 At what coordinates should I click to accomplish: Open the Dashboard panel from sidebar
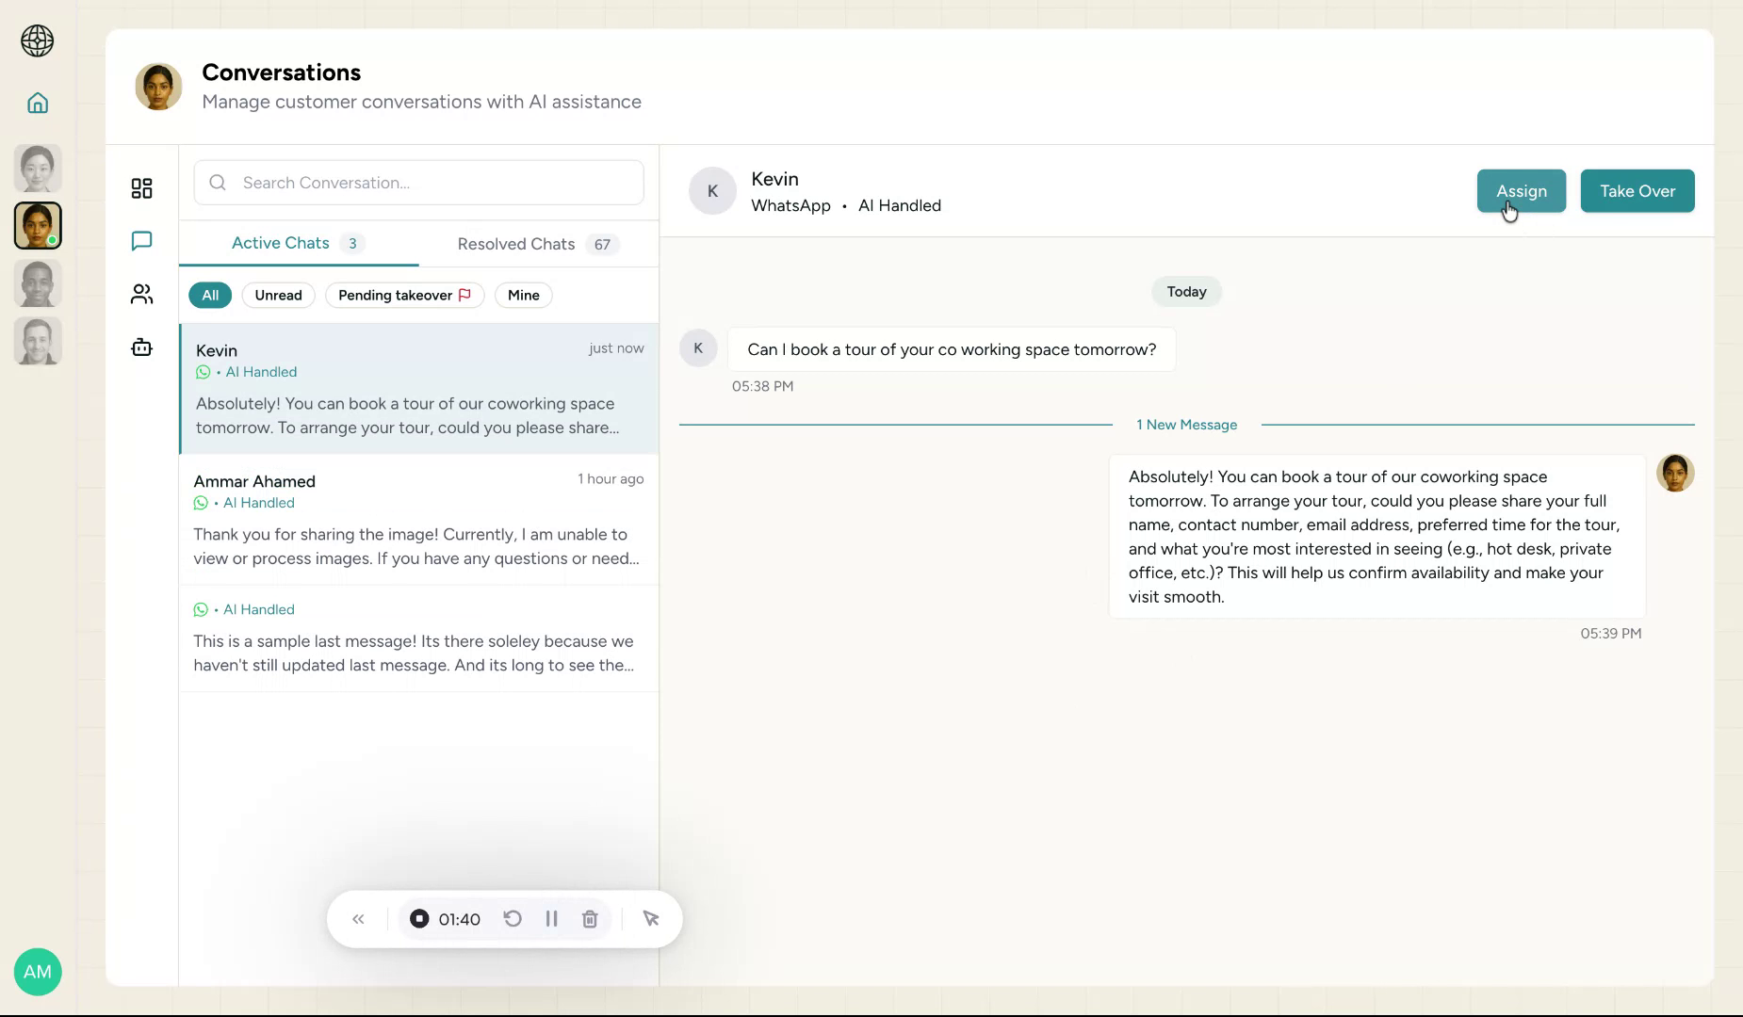[x=141, y=188]
